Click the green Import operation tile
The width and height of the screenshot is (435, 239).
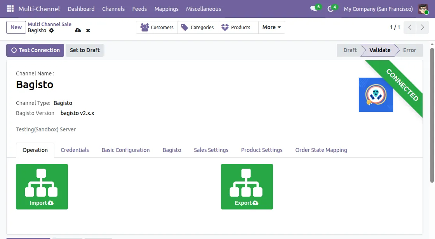coord(42,187)
